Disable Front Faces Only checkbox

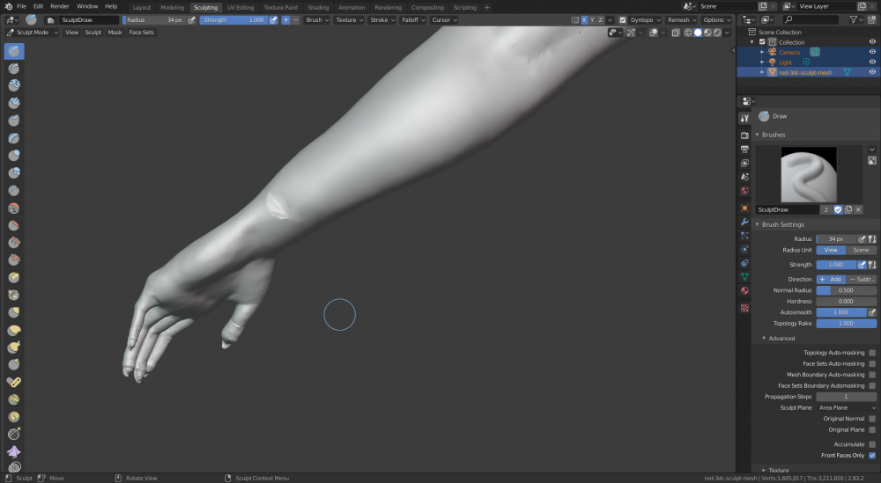point(872,456)
